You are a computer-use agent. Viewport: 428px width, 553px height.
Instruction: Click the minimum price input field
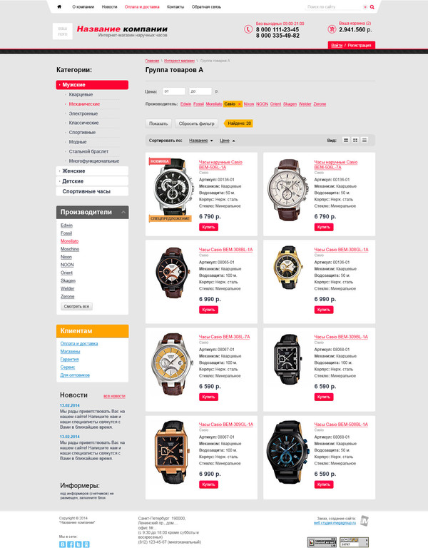pos(174,91)
